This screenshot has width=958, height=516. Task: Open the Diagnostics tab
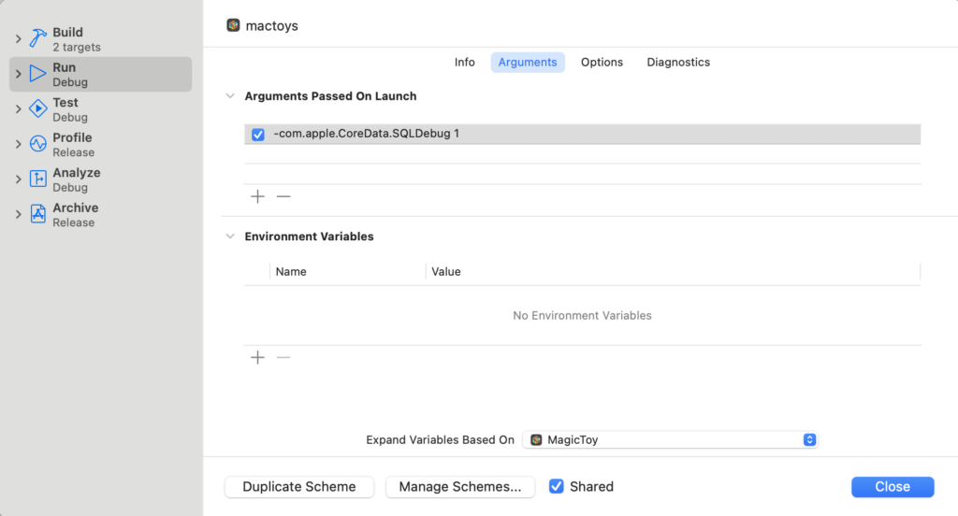coord(678,63)
